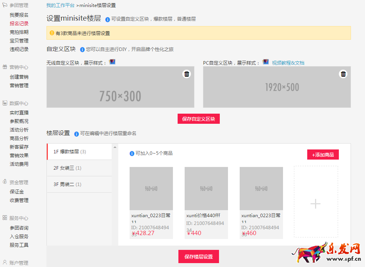Click the 保存楼层设置 button
Image resolution: width=365 pixels, height=267 pixels.
(198, 256)
